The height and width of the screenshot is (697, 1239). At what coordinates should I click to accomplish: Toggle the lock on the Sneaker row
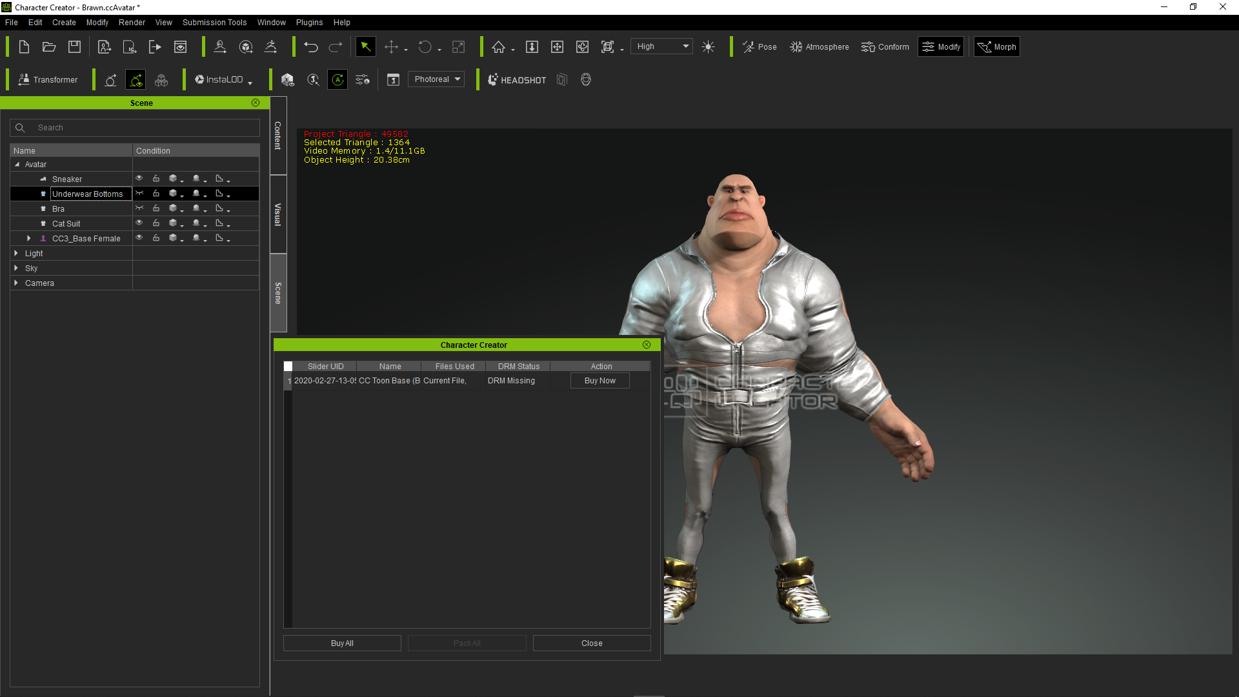coord(156,179)
